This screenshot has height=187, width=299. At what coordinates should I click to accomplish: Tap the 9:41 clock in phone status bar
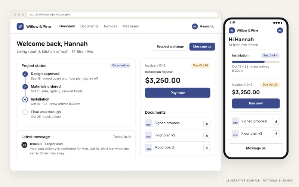(x=232, y=22)
